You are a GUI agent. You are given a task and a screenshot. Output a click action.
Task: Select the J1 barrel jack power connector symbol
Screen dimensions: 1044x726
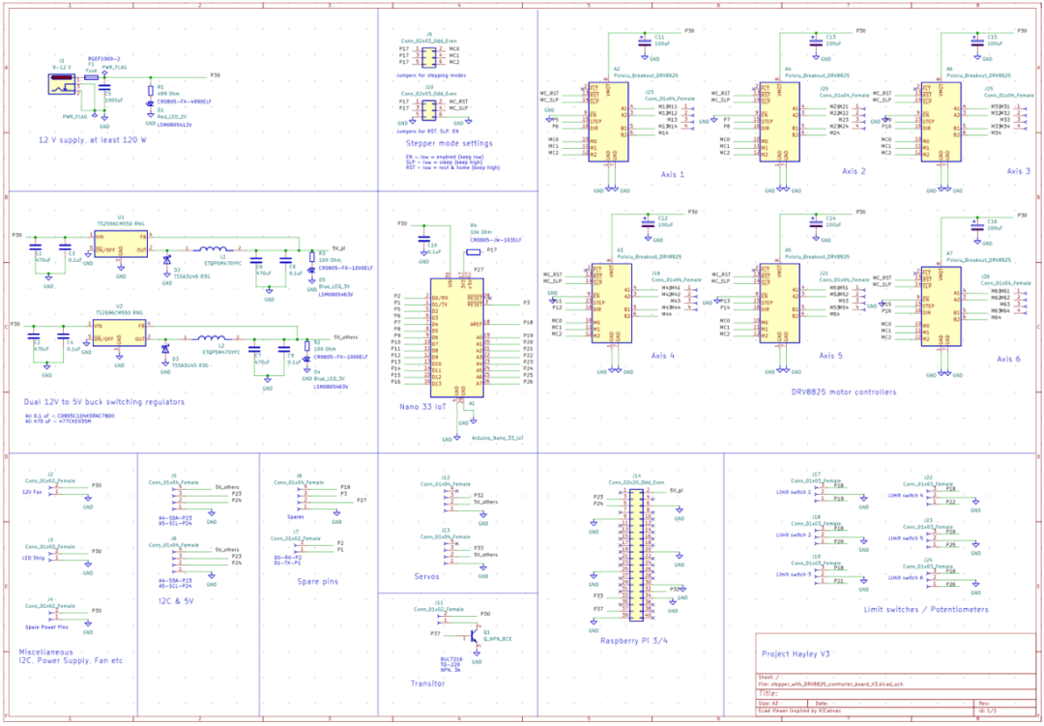[x=61, y=85]
